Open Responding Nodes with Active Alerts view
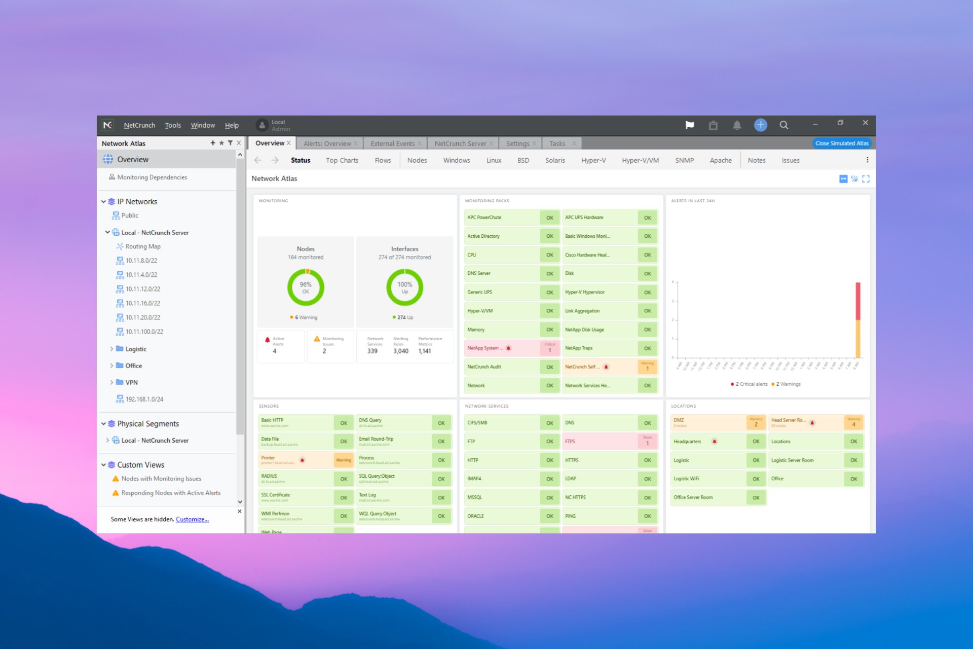Image resolution: width=973 pixels, height=649 pixels. tap(171, 493)
